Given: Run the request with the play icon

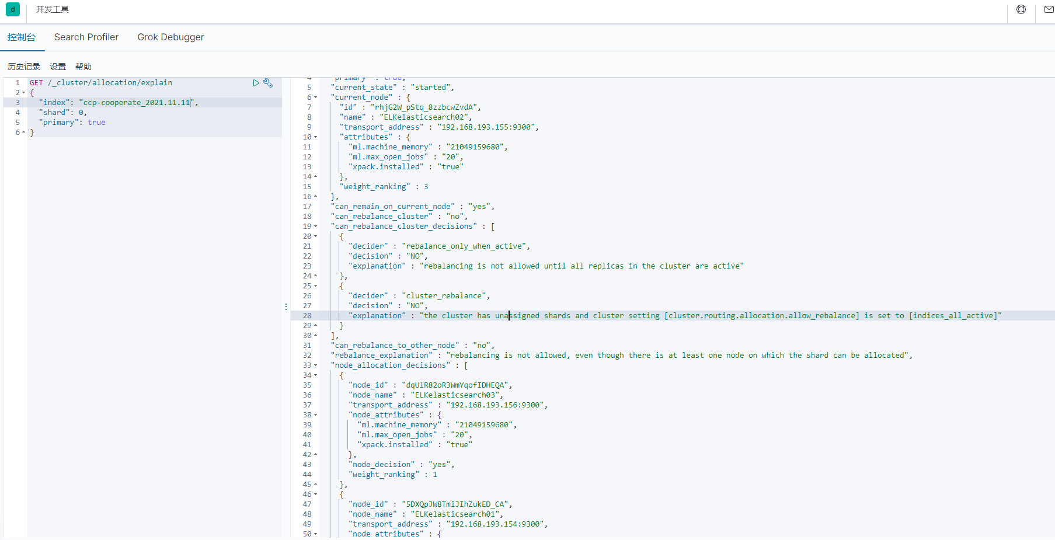Looking at the screenshot, I should 256,83.
